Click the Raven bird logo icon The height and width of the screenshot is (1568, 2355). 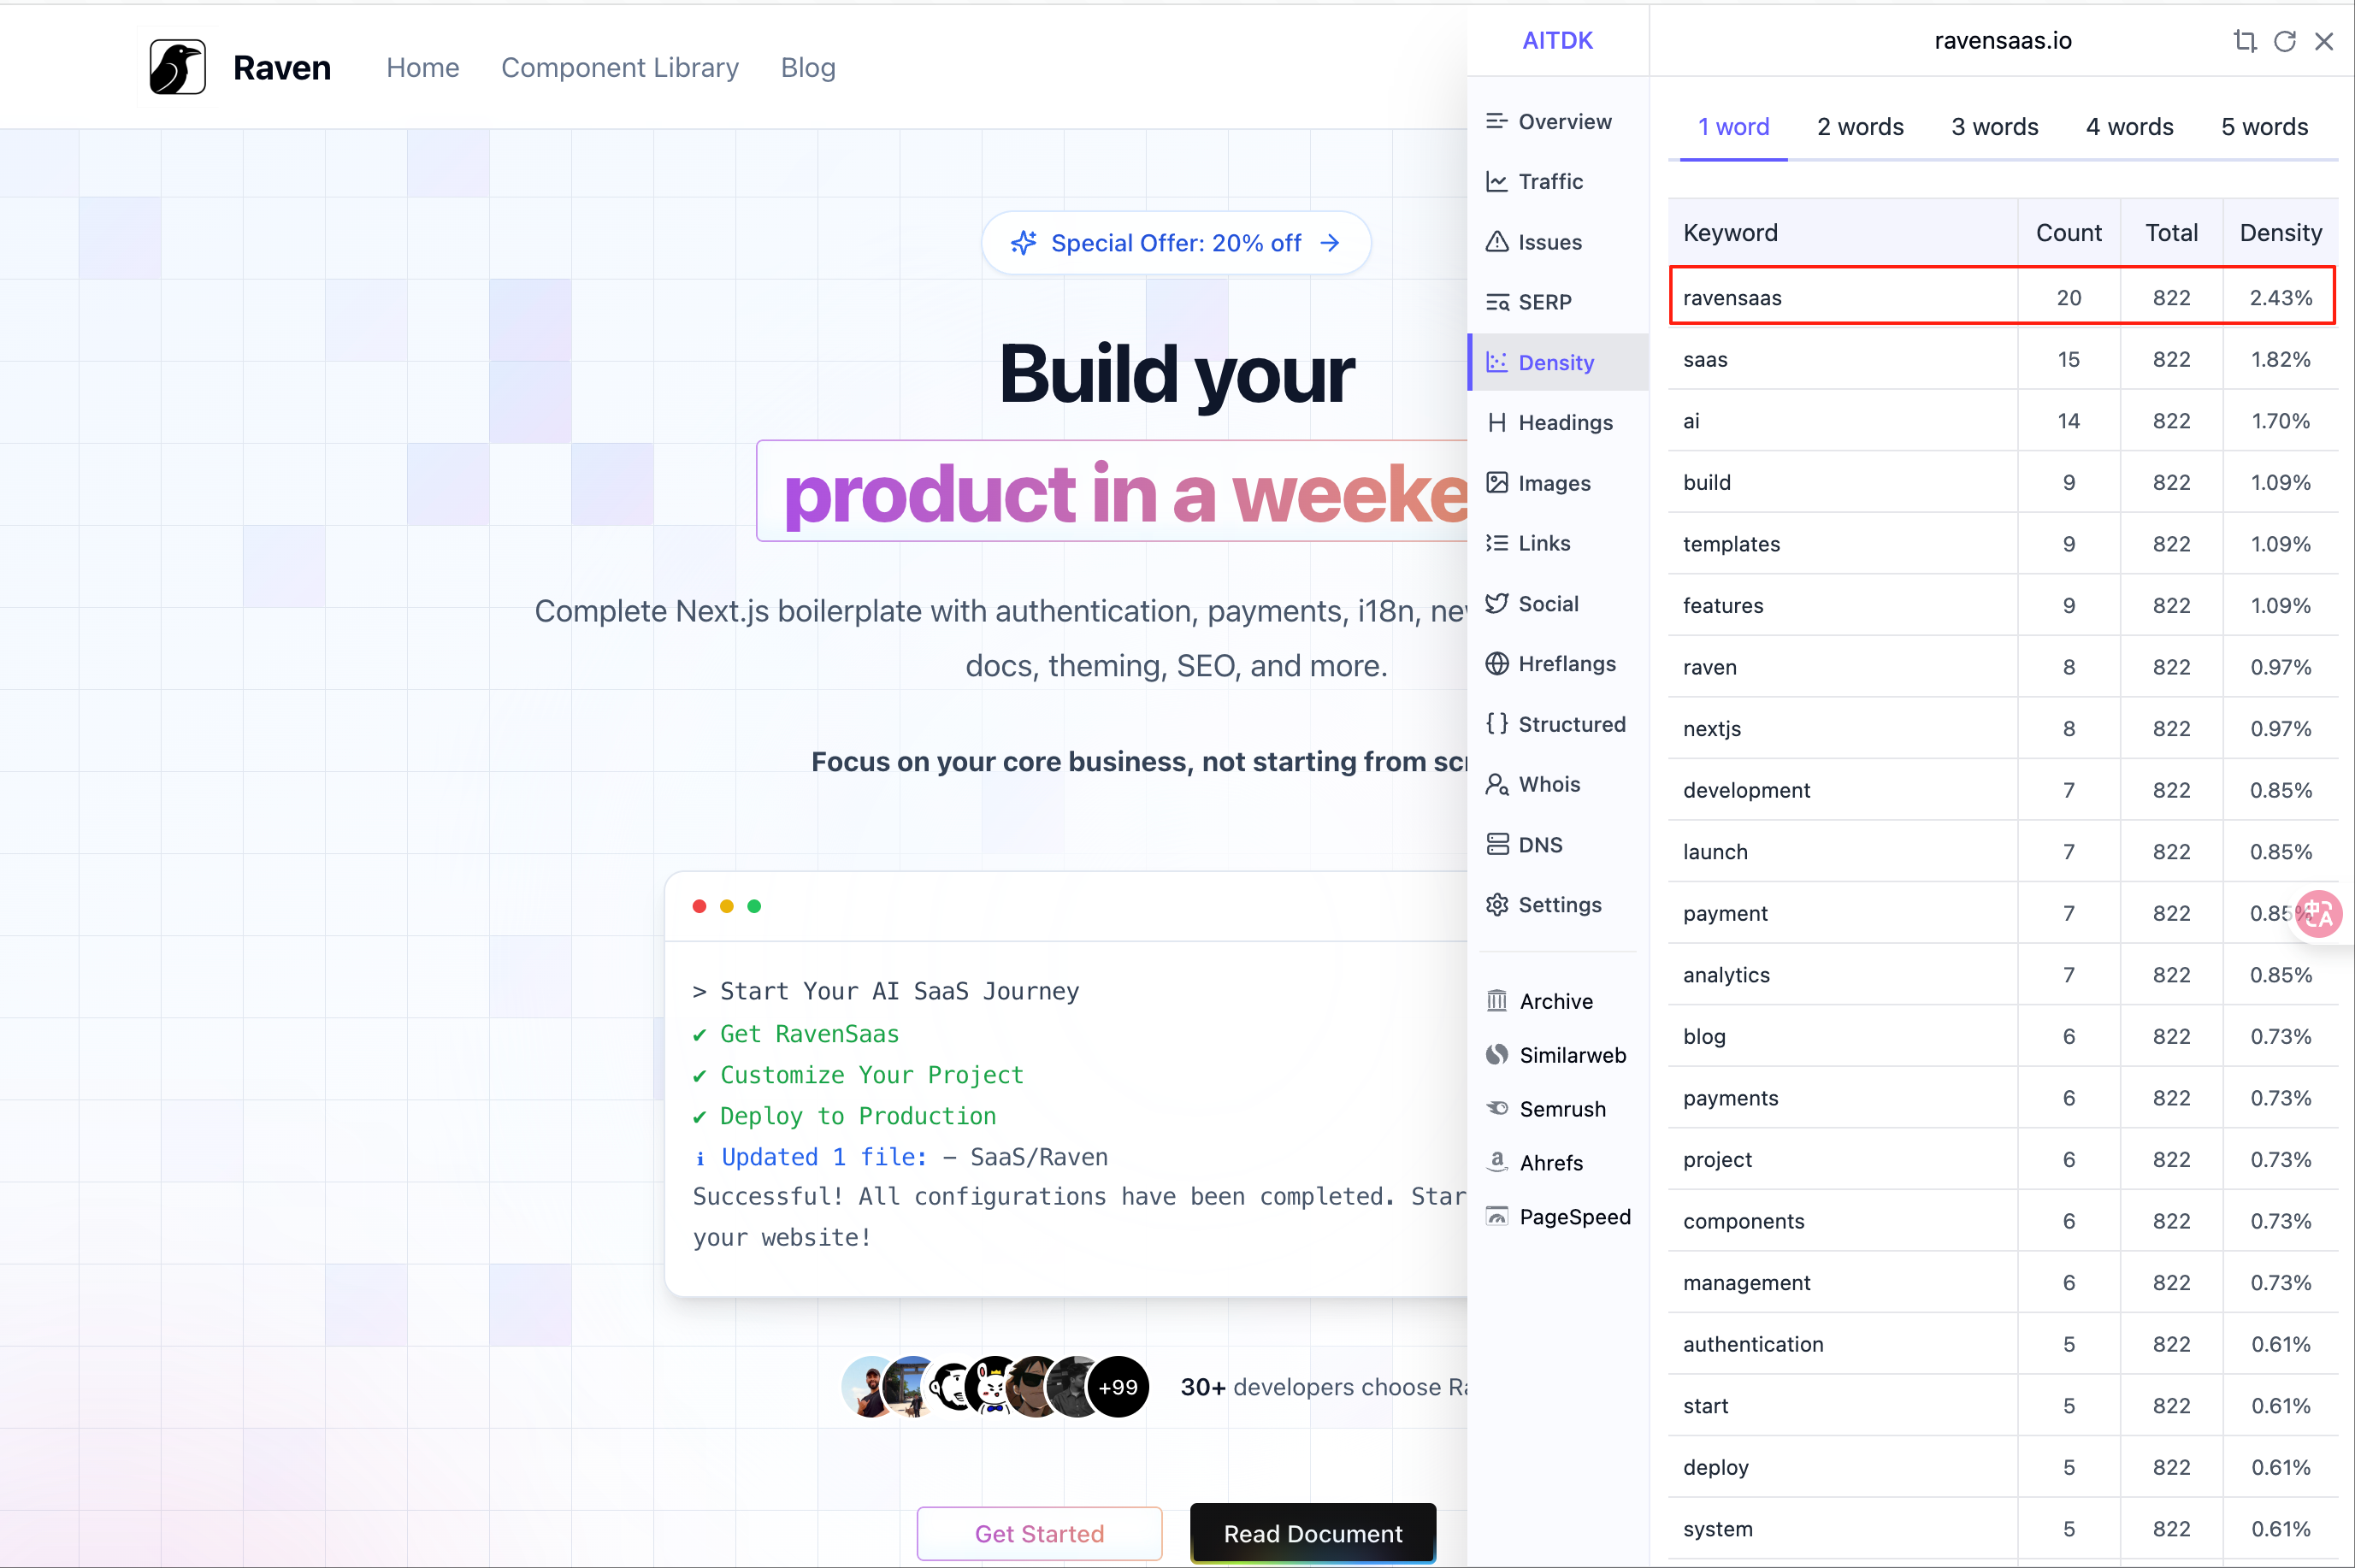click(177, 67)
